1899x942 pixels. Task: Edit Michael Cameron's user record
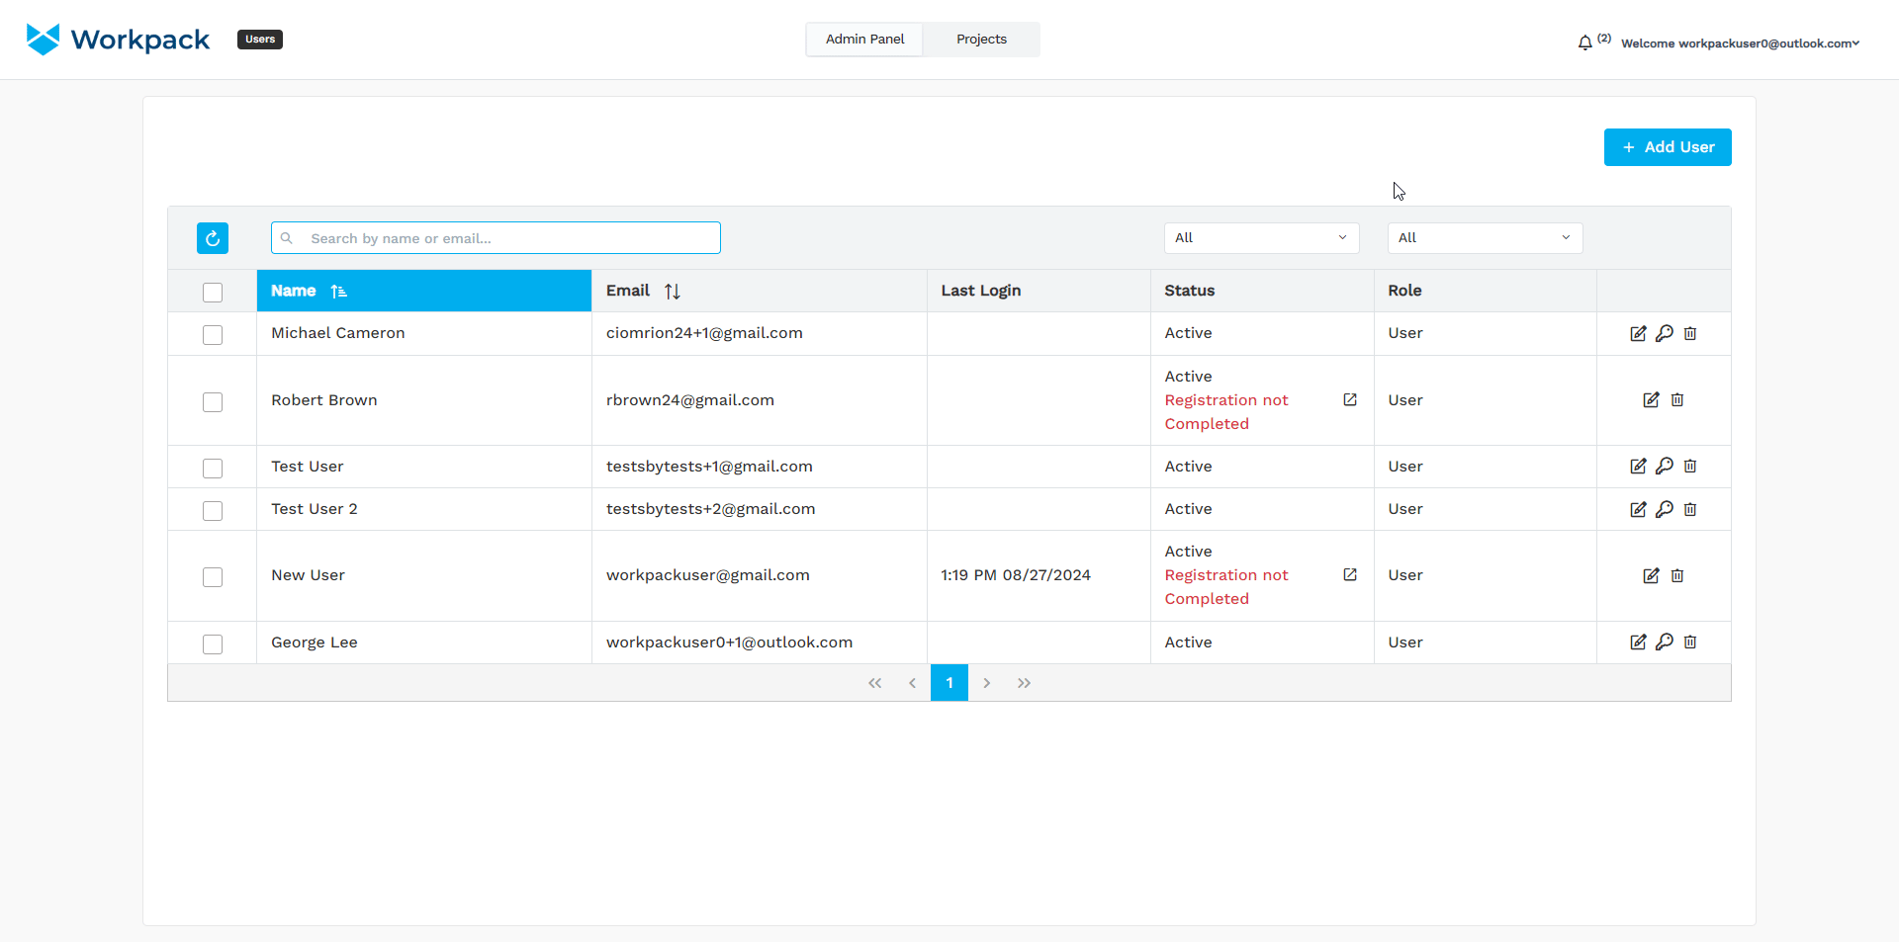coord(1638,334)
